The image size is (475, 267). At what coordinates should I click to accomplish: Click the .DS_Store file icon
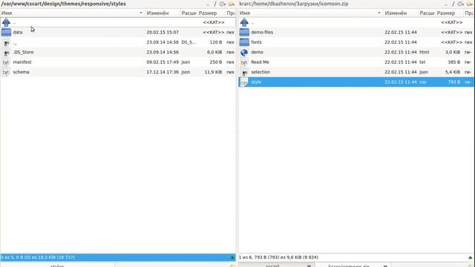[6, 53]
